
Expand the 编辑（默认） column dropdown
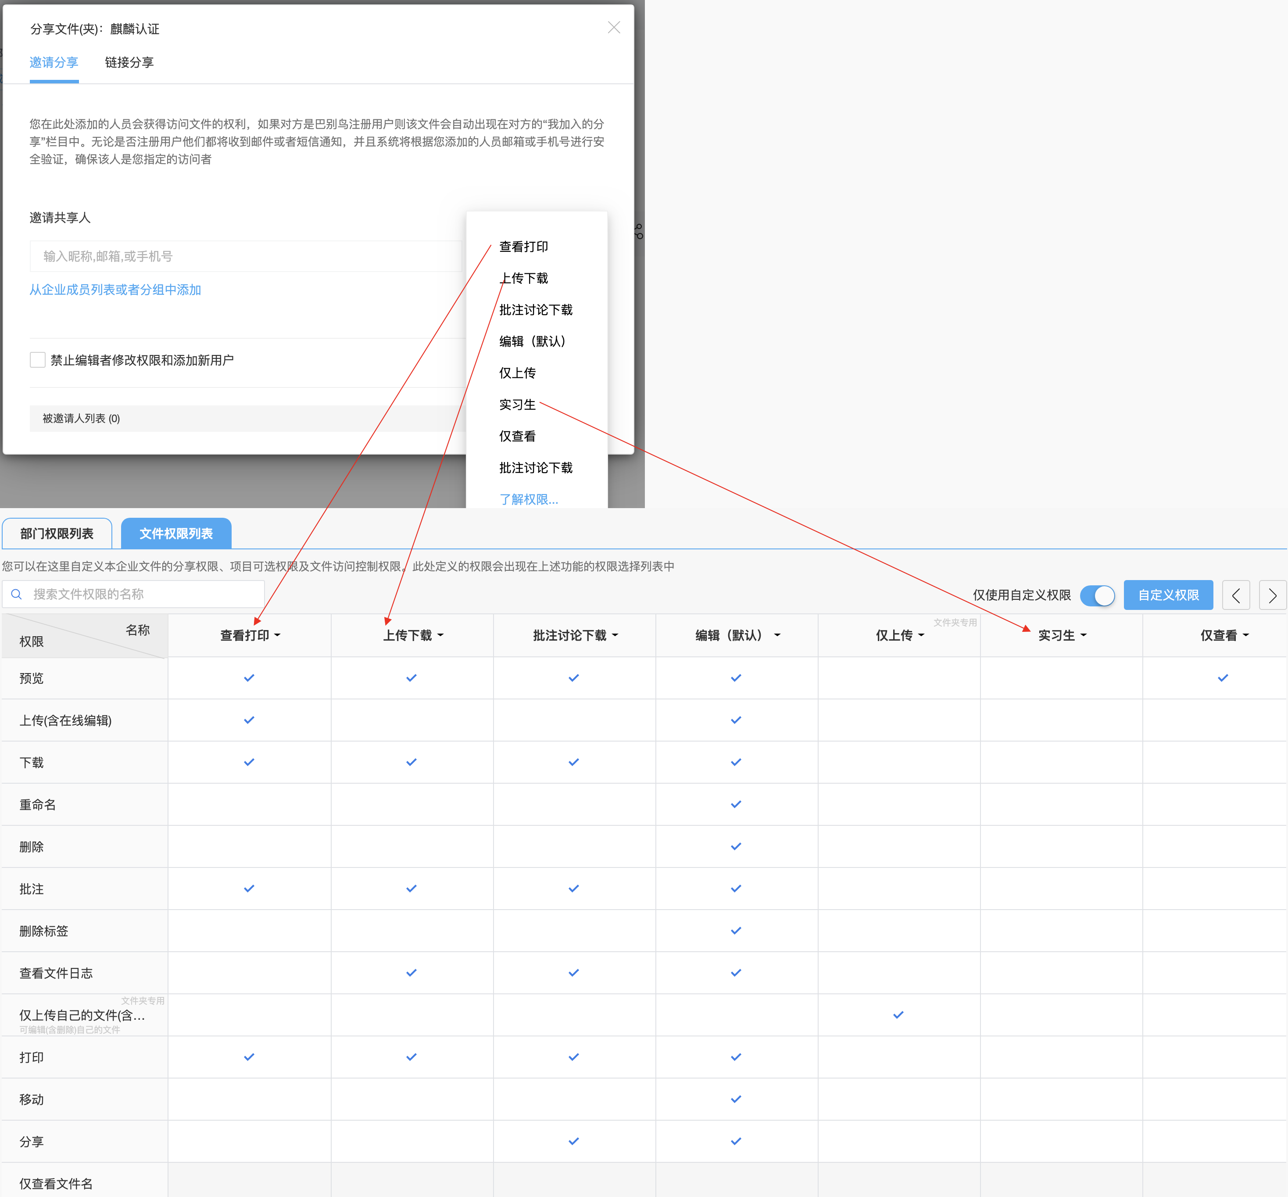point(777,635)
